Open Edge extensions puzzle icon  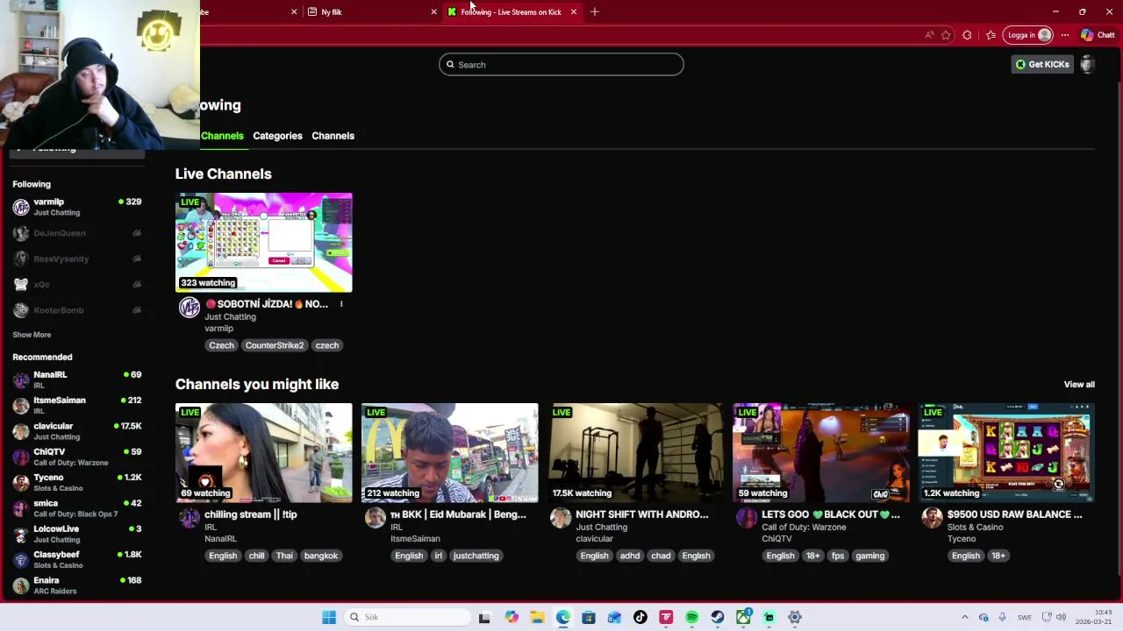pyautogui.click(x=967, y=35)
